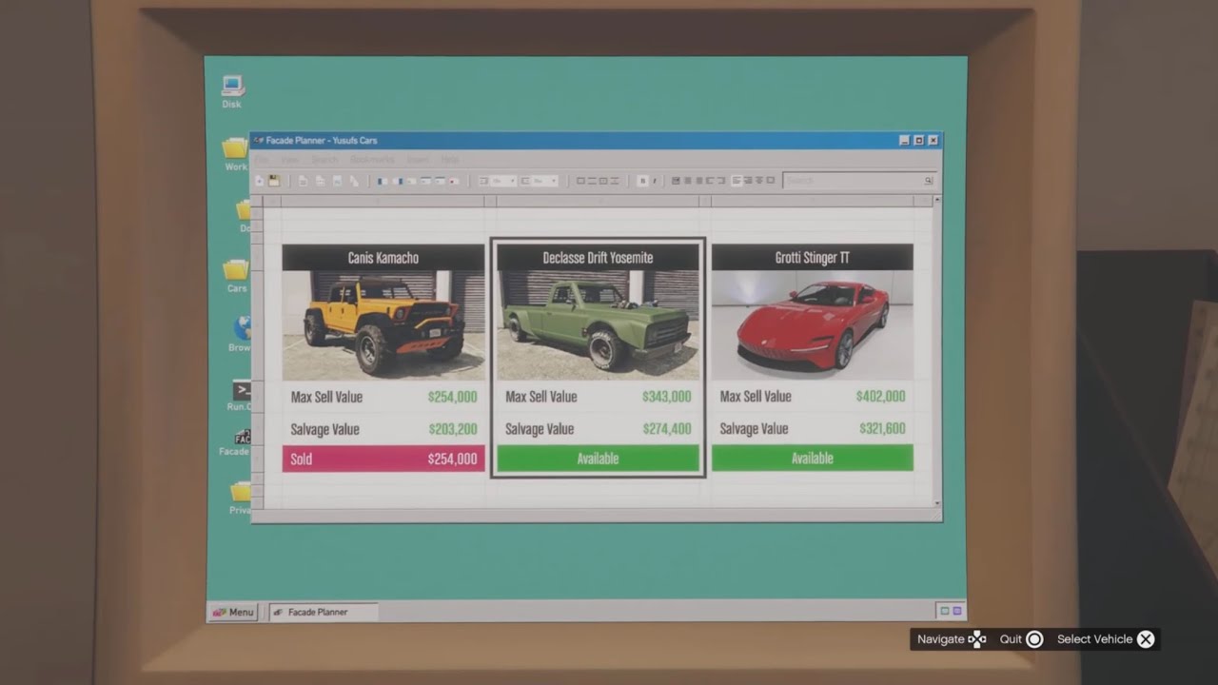
Task: Select the Declasse Drift Yosemite truck photo
Action: 598,325
